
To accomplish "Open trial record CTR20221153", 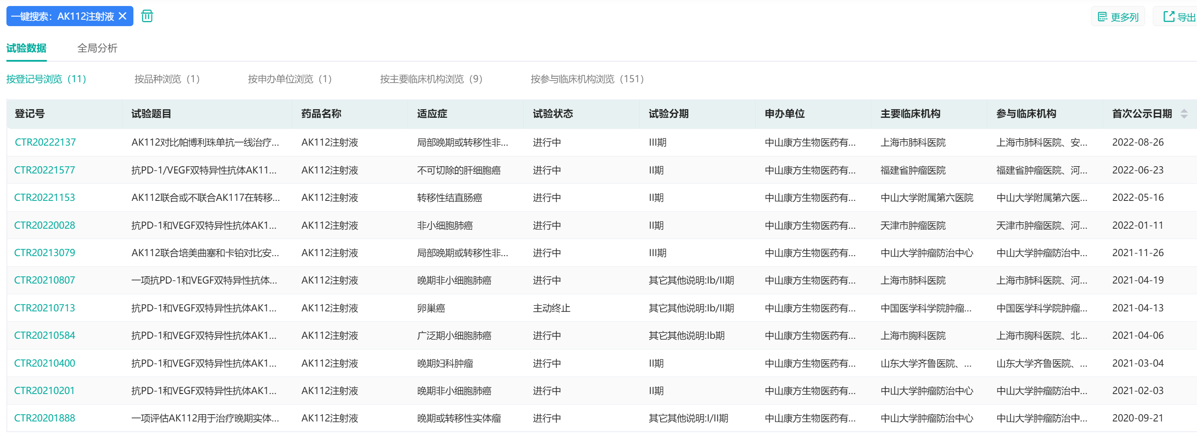I will [45, 197].
